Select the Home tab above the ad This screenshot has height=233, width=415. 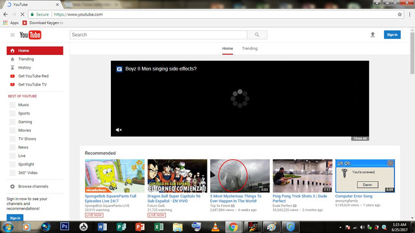pyautogui.click(x=228, y=49)
